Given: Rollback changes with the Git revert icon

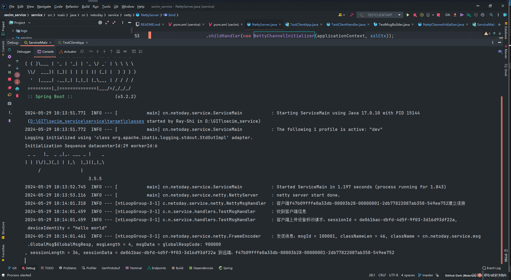Looking at the screenshot, I should (x=482, y=15).
